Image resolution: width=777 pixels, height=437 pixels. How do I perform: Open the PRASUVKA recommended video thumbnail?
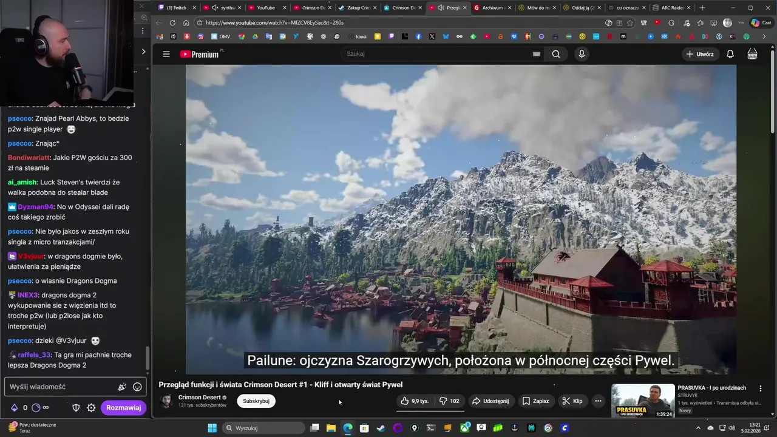(x=643, y=401)
